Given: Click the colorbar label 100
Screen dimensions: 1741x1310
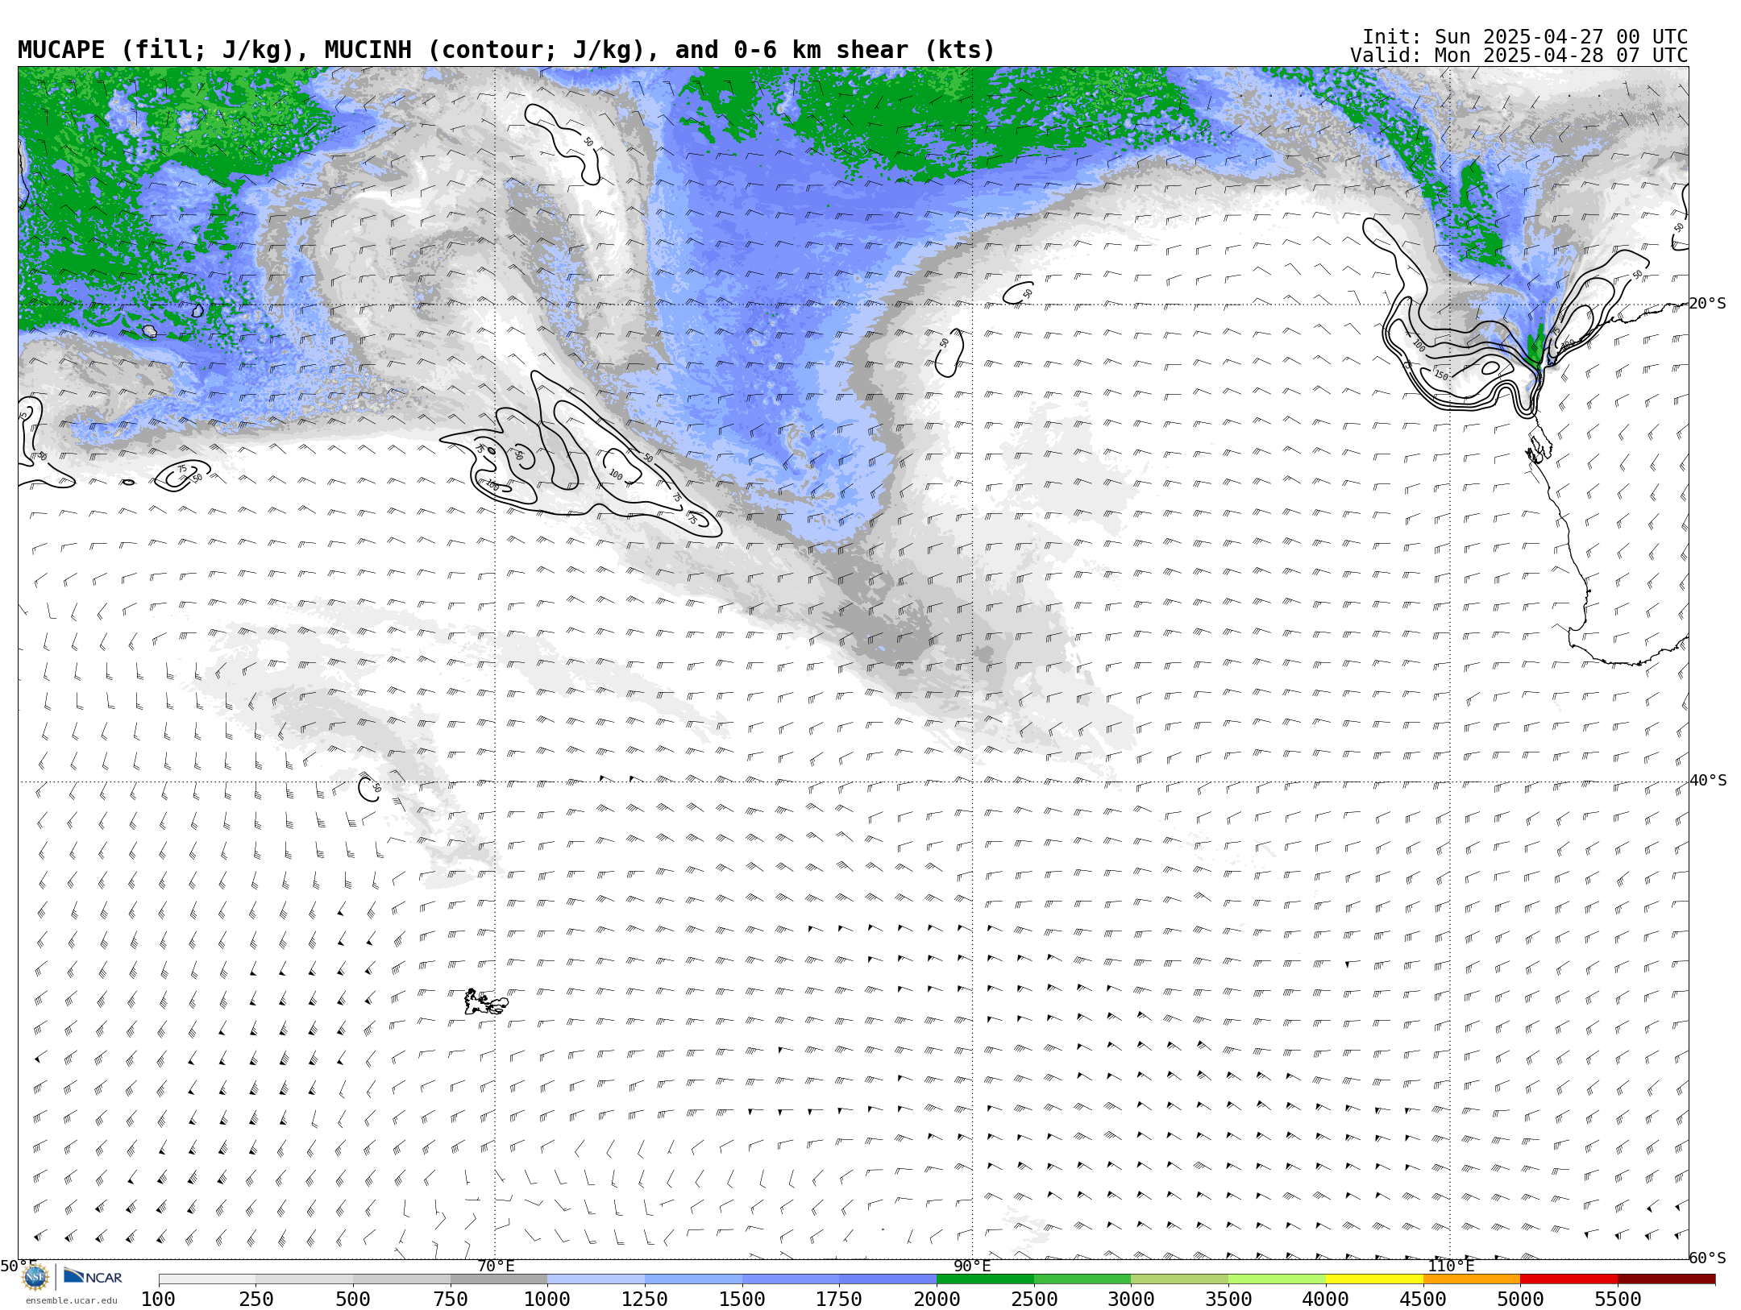Looking at the screenshot, I should click(x=159, y=1300).
